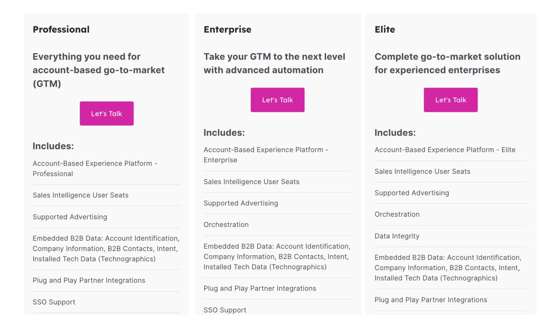Click Supported Advertising in Elite list
557x315 pixels.
pyautogui.click(x=412, y=193)
